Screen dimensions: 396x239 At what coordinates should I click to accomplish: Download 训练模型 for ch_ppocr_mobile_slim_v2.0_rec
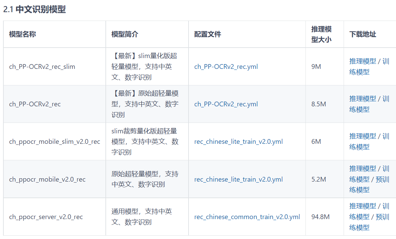pyautogui.click(x=359, y=147)
